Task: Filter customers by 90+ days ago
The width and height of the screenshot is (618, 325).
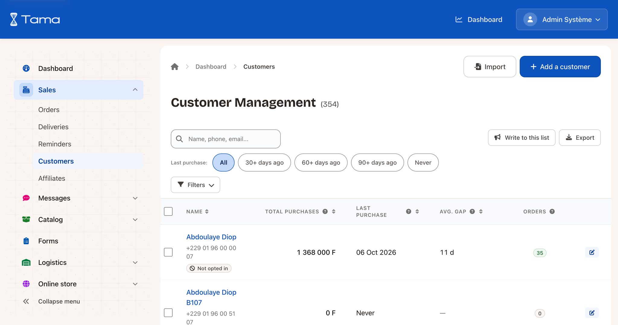Action: point(377,163)
